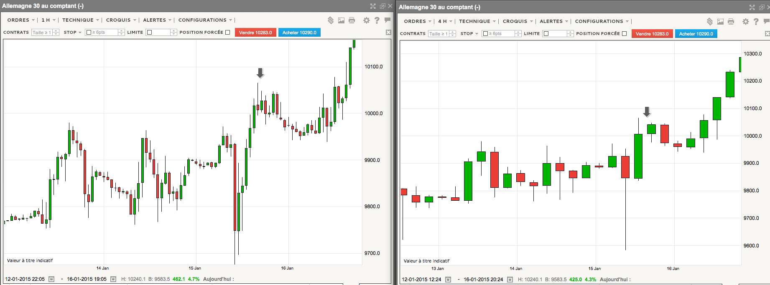The image size is (770, 285).
Task: Click the contract size field in 1 H window
Action: coord(42,32)
